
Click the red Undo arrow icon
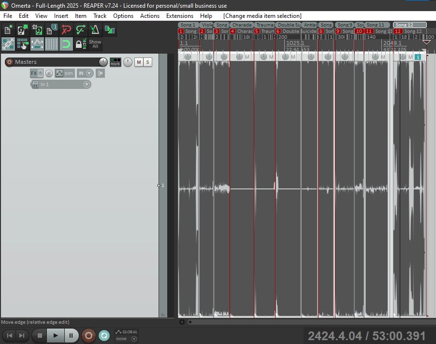(x=66, y=30)
